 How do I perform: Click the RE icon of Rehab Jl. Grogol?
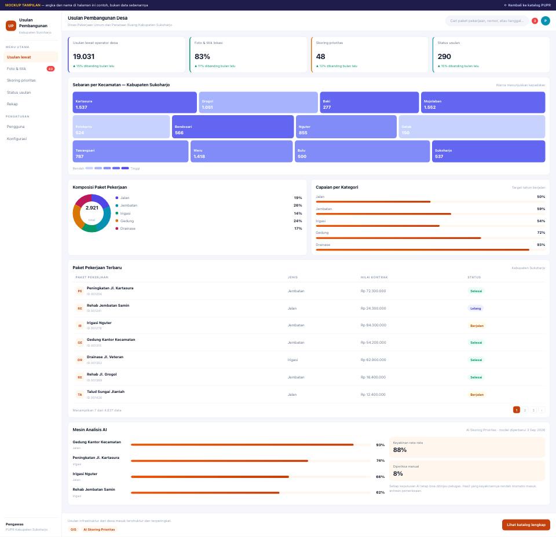point(80,377)
